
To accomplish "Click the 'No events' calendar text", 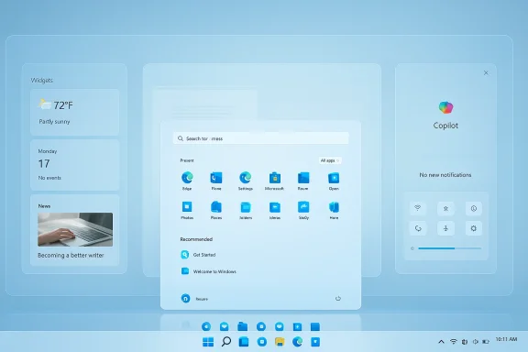I will pos(49,178).
